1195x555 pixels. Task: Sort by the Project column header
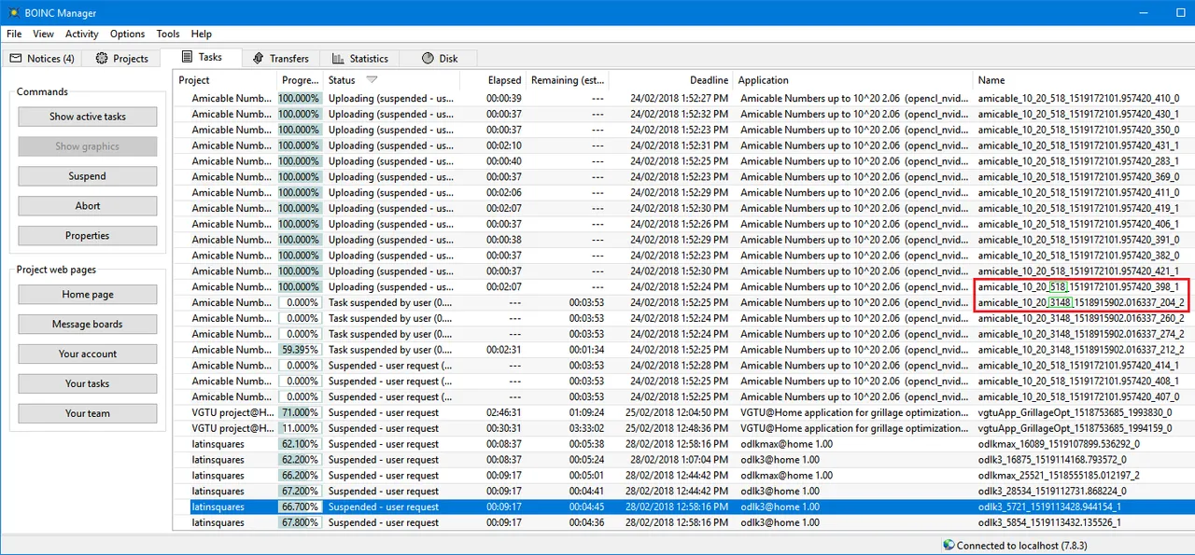tap(225, 80)
